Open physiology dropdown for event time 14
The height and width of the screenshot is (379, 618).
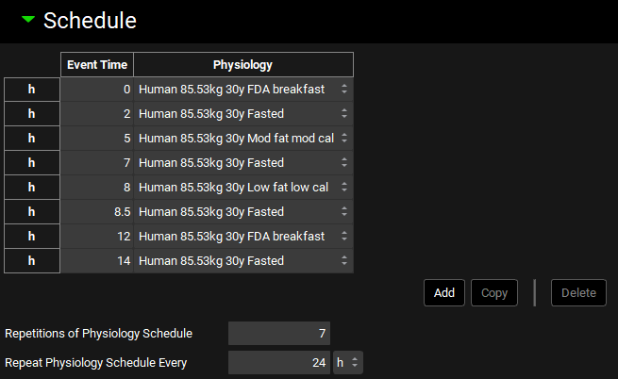(x=243, y=261)
